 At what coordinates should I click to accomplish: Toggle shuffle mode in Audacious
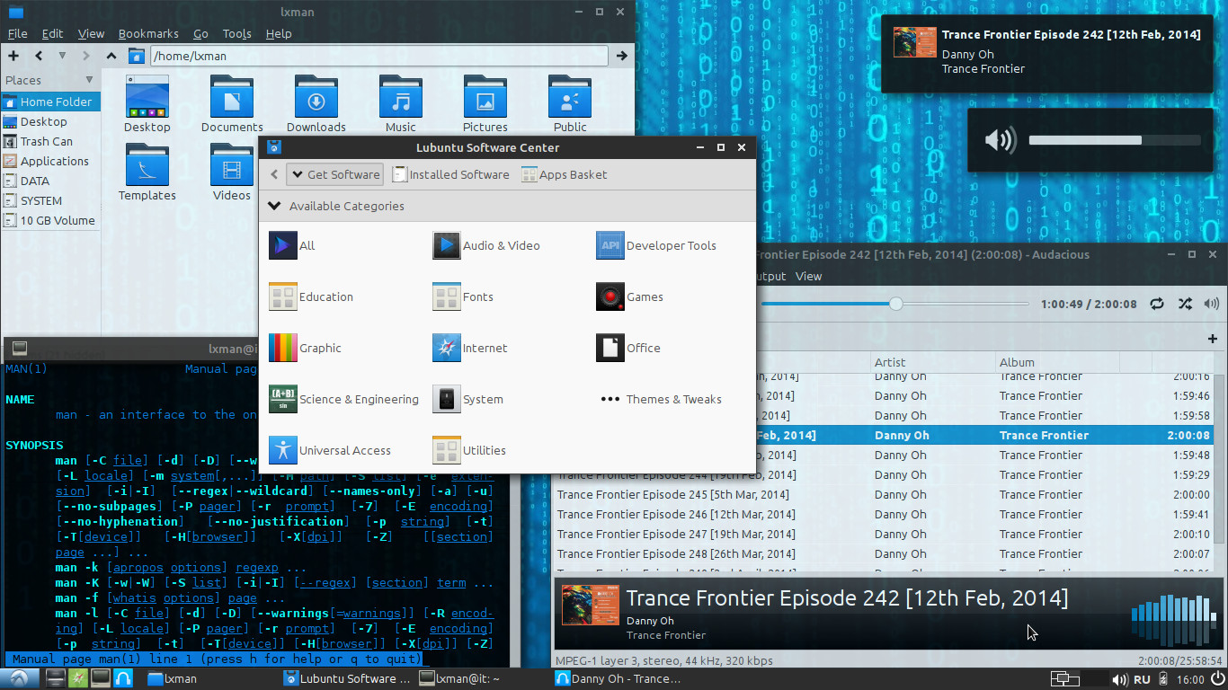[1185, 305]
